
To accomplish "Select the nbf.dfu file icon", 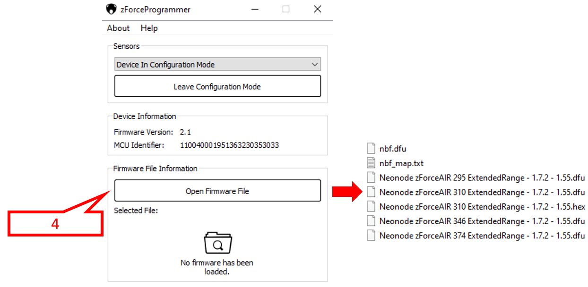I will click(x=371, y=149).
